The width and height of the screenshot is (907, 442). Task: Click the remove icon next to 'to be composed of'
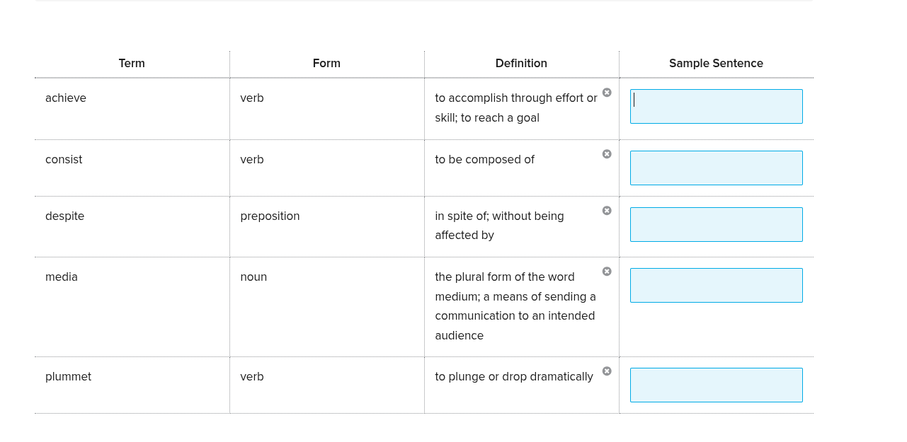pos(607,153)
